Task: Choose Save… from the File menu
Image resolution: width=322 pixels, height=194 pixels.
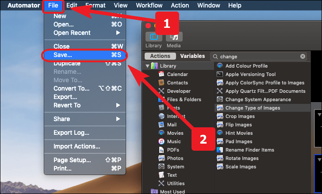Action: 85,55
